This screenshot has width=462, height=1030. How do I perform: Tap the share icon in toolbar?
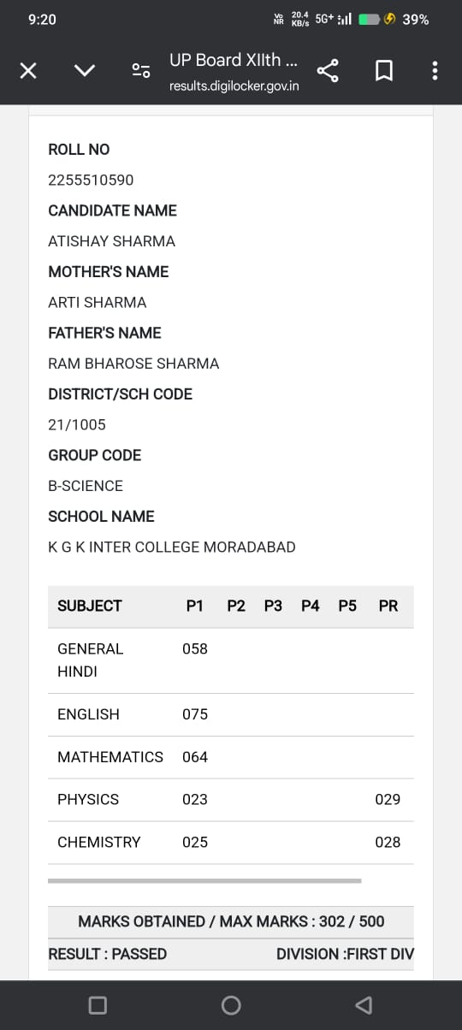(329, 71)
